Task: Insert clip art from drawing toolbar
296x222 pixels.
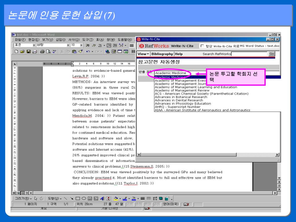Action: (x=108, y=198)
